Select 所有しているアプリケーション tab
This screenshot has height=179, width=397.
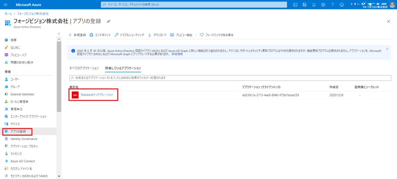point(123,68)
